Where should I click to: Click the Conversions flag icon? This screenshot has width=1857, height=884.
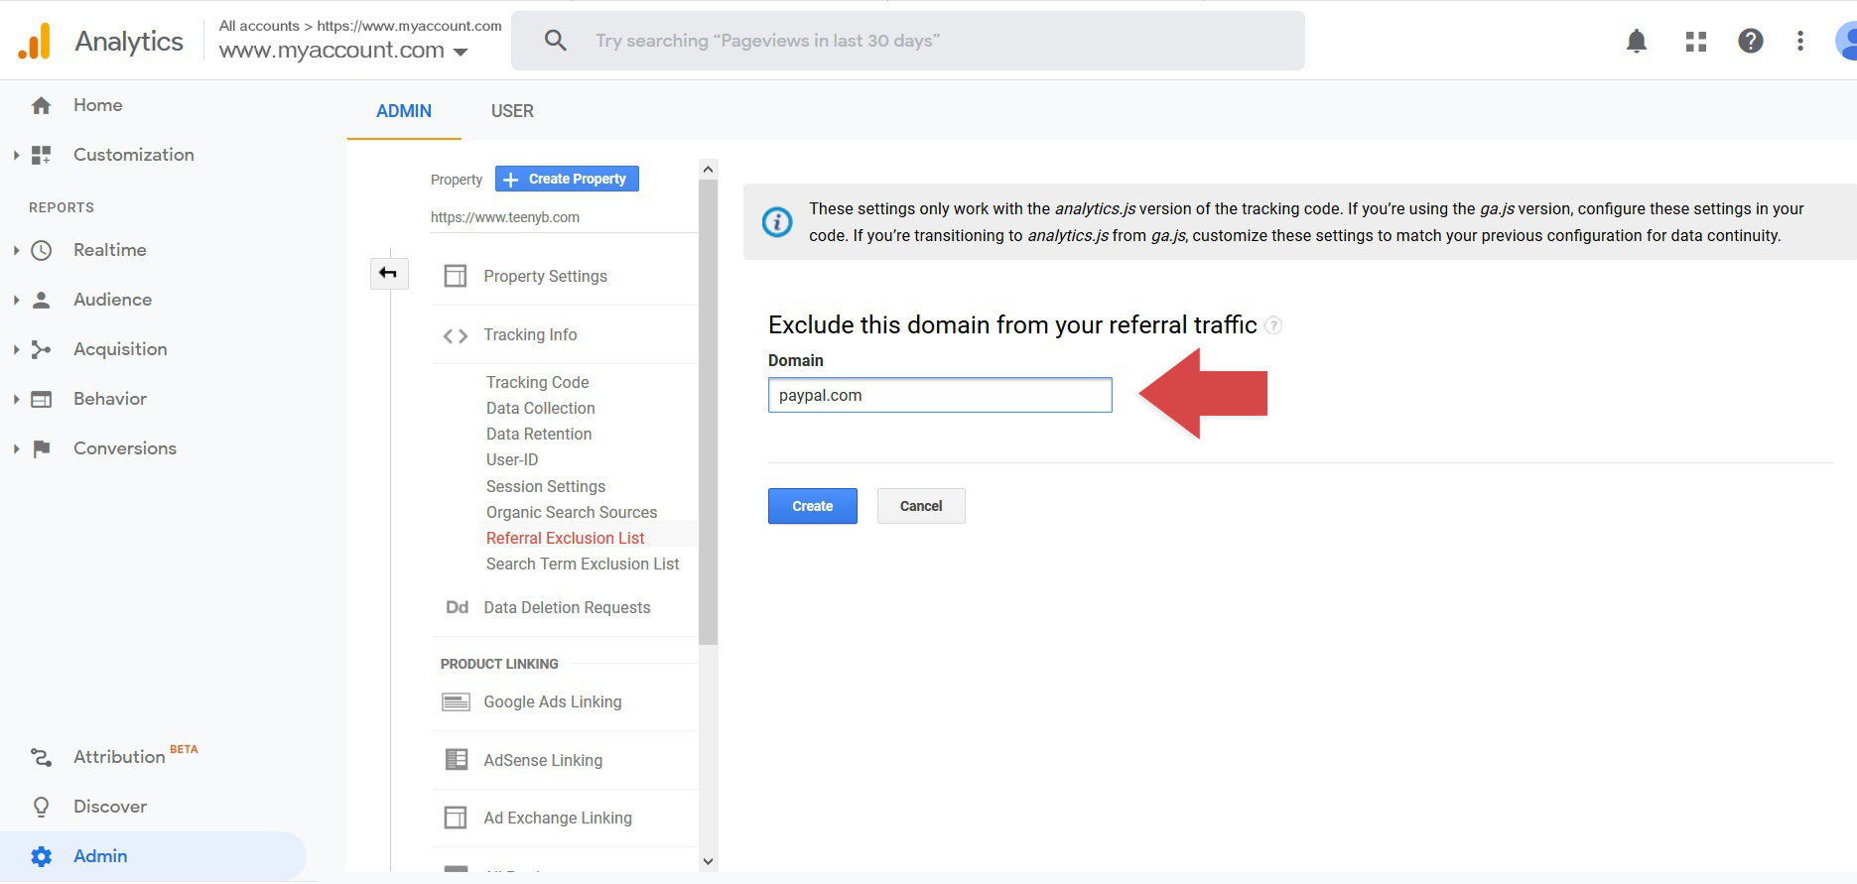pyautogui.click(x=41, y=448)
